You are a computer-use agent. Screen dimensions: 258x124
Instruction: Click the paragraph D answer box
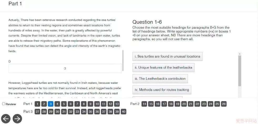(65, 68)
